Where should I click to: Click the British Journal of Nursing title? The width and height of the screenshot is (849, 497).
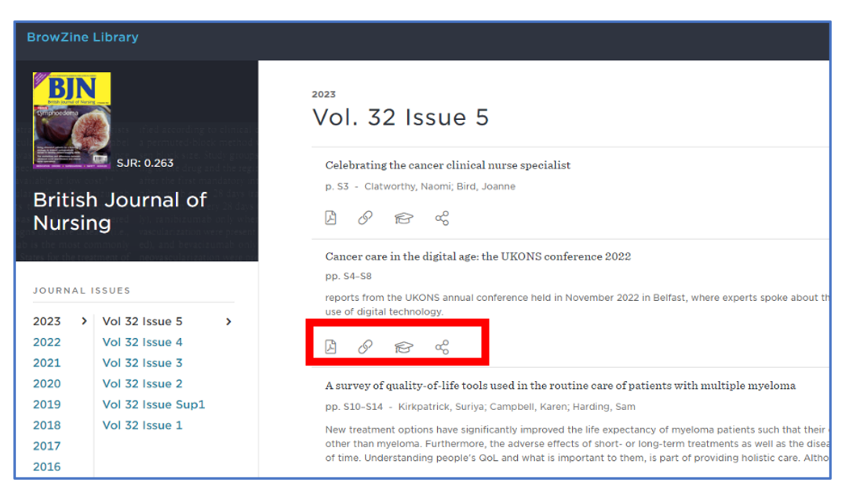click(x=120, y=212)
